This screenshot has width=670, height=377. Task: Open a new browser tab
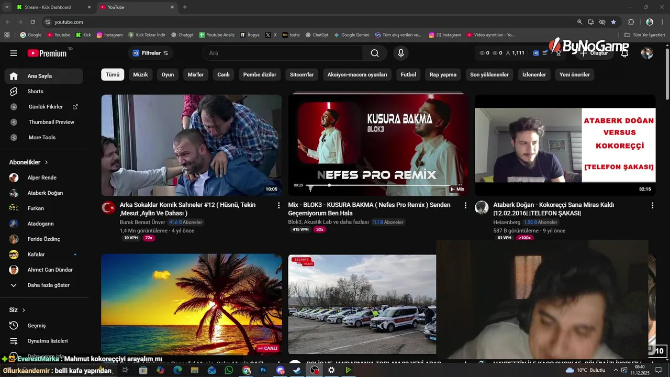click(185, 7)
